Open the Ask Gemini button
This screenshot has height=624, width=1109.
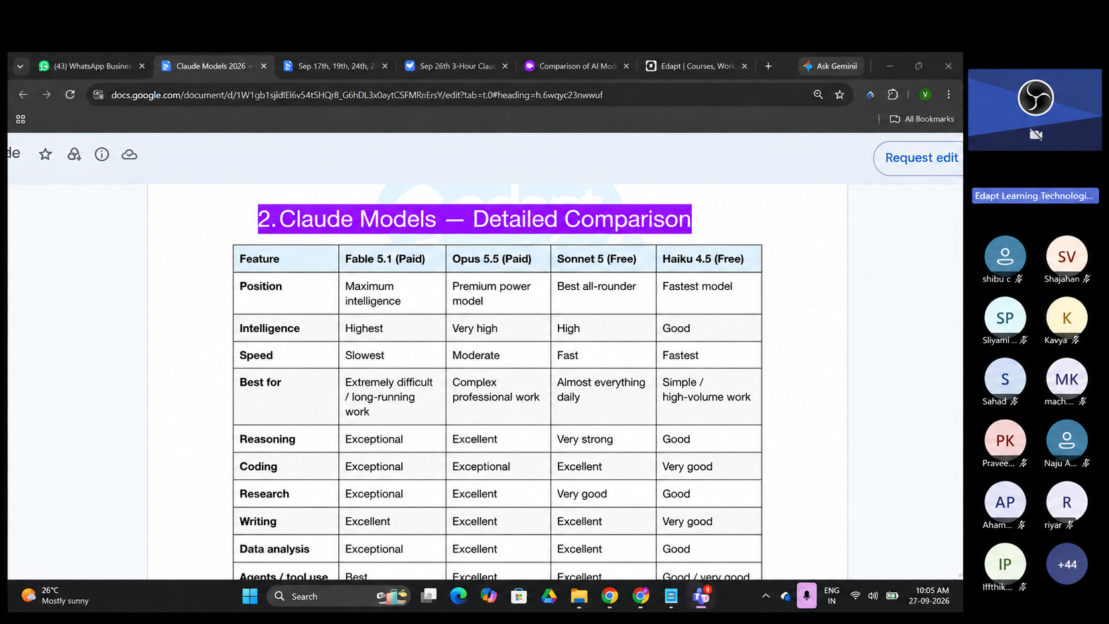click(x=830, y=66)
